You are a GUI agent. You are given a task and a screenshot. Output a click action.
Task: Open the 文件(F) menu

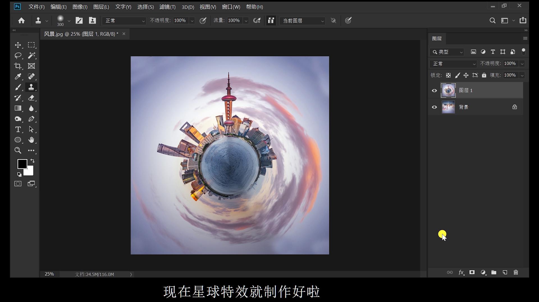click(x=36, y=7)
